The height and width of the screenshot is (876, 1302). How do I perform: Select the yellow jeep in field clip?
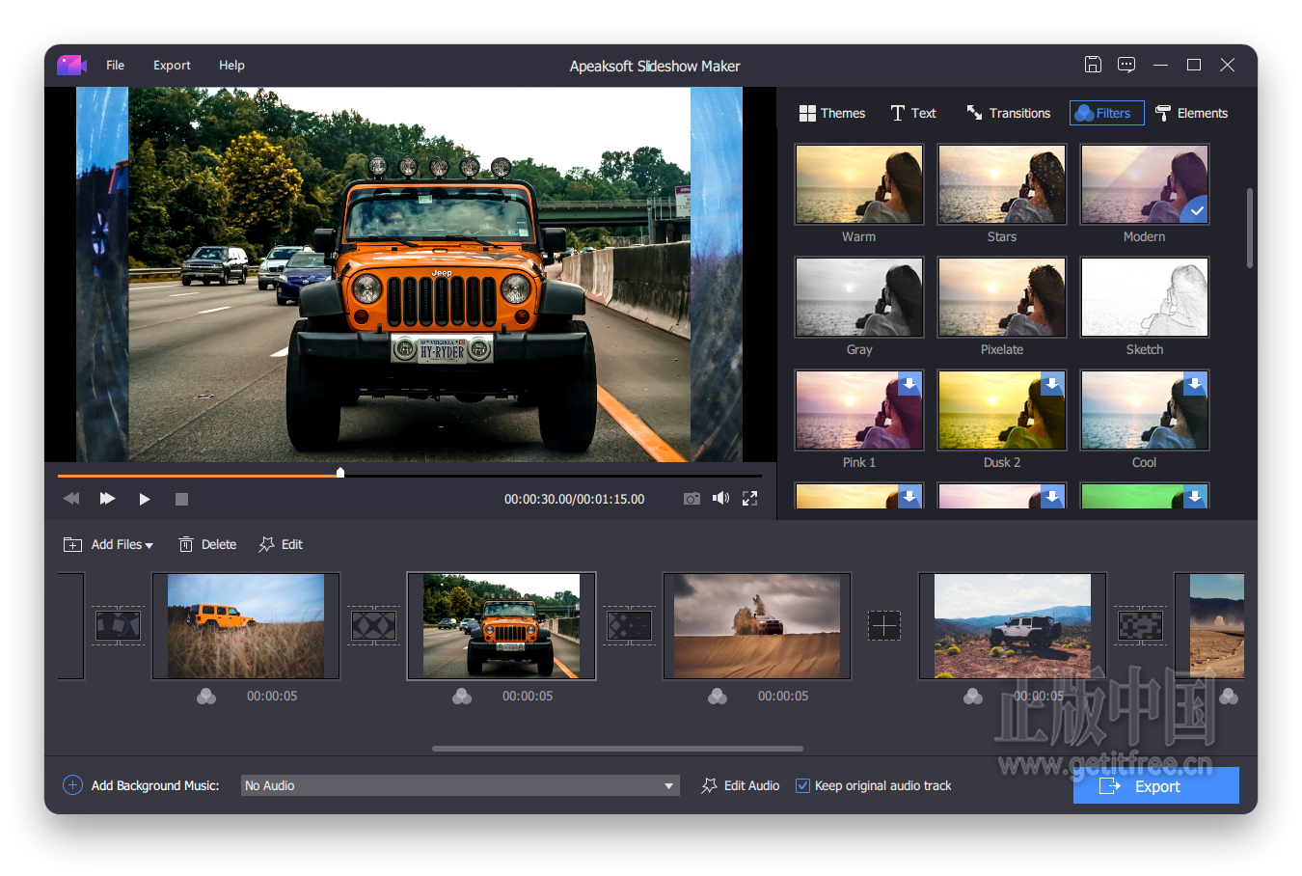246,626
